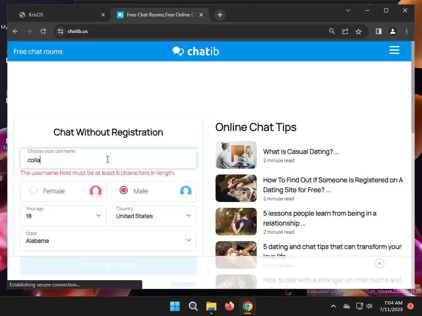Close the KrisOS tab
This screenshot has width=422, height=316.
pyautogui.click(x=103, y=15)
